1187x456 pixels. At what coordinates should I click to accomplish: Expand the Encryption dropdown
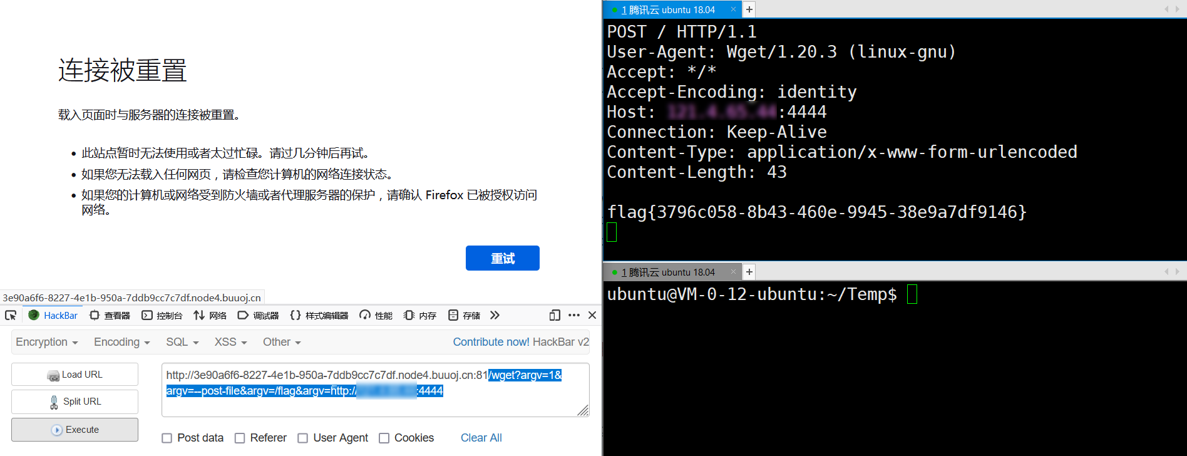pyautogui.click(x=46, y=342)
